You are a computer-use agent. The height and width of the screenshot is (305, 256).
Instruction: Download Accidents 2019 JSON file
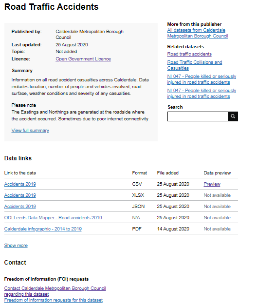[x=20, y=207]
